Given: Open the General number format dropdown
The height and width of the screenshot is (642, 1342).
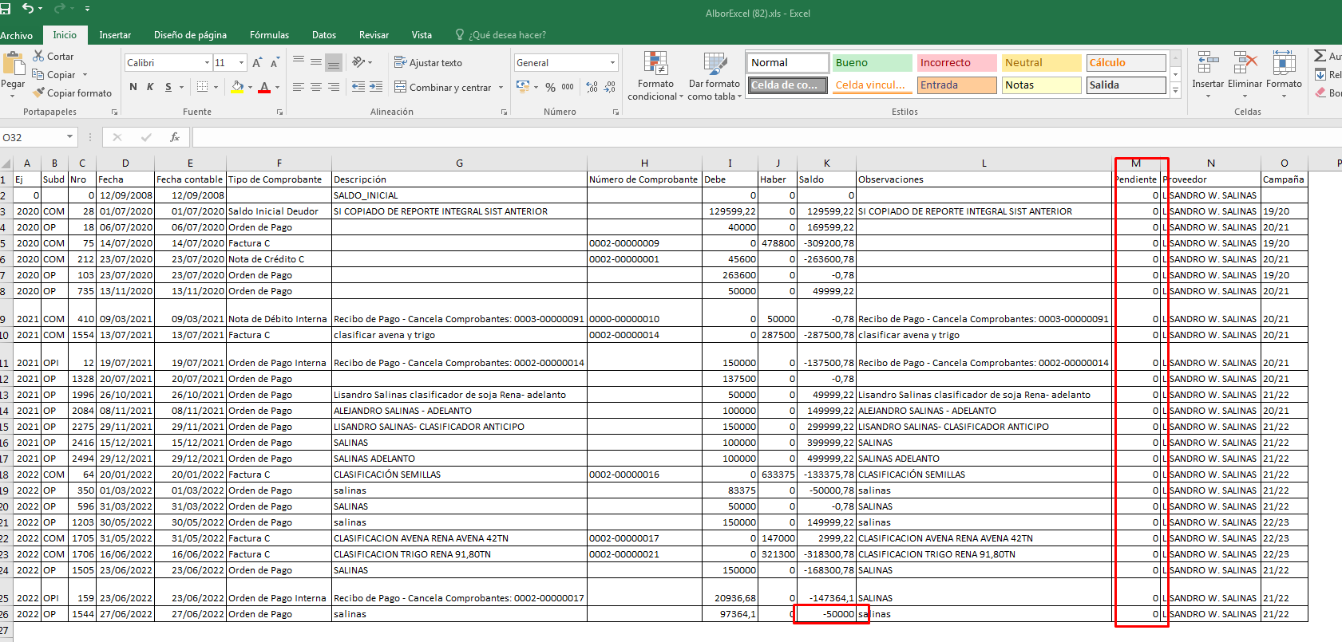Looking at the screenshot, I should [612, 63].
